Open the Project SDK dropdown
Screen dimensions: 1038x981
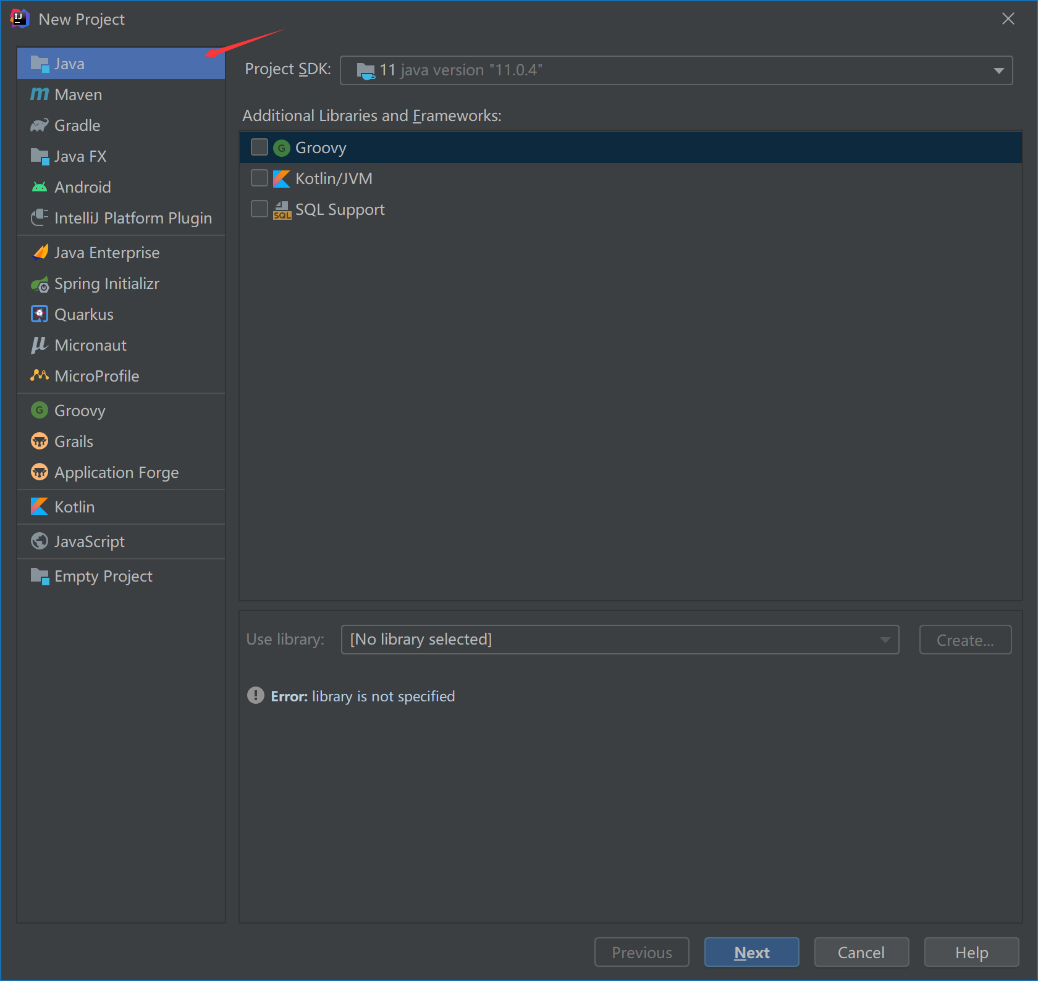pos(676,70)
